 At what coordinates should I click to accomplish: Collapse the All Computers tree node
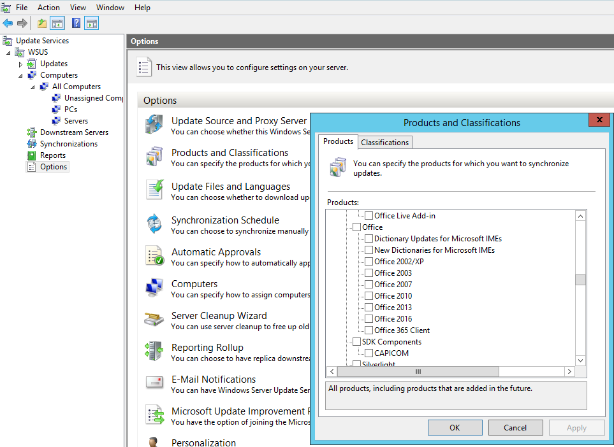pos(33,87)
